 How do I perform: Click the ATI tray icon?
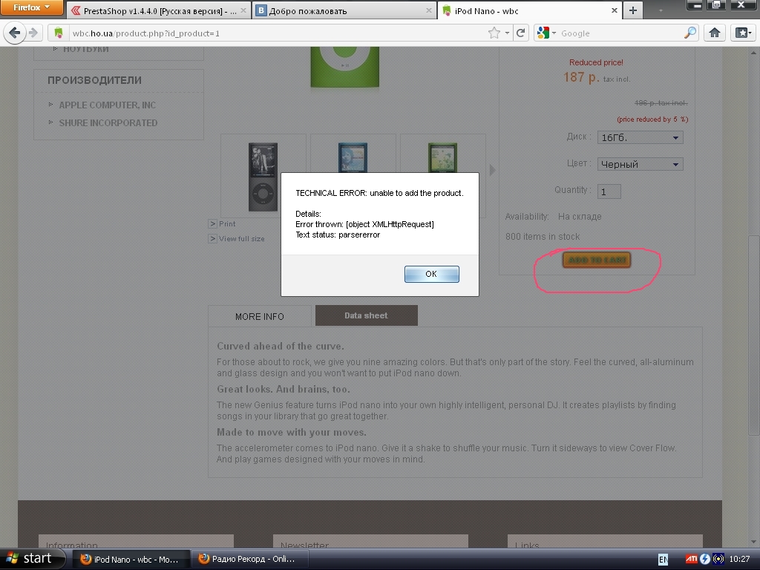click(x=691, y=560)
